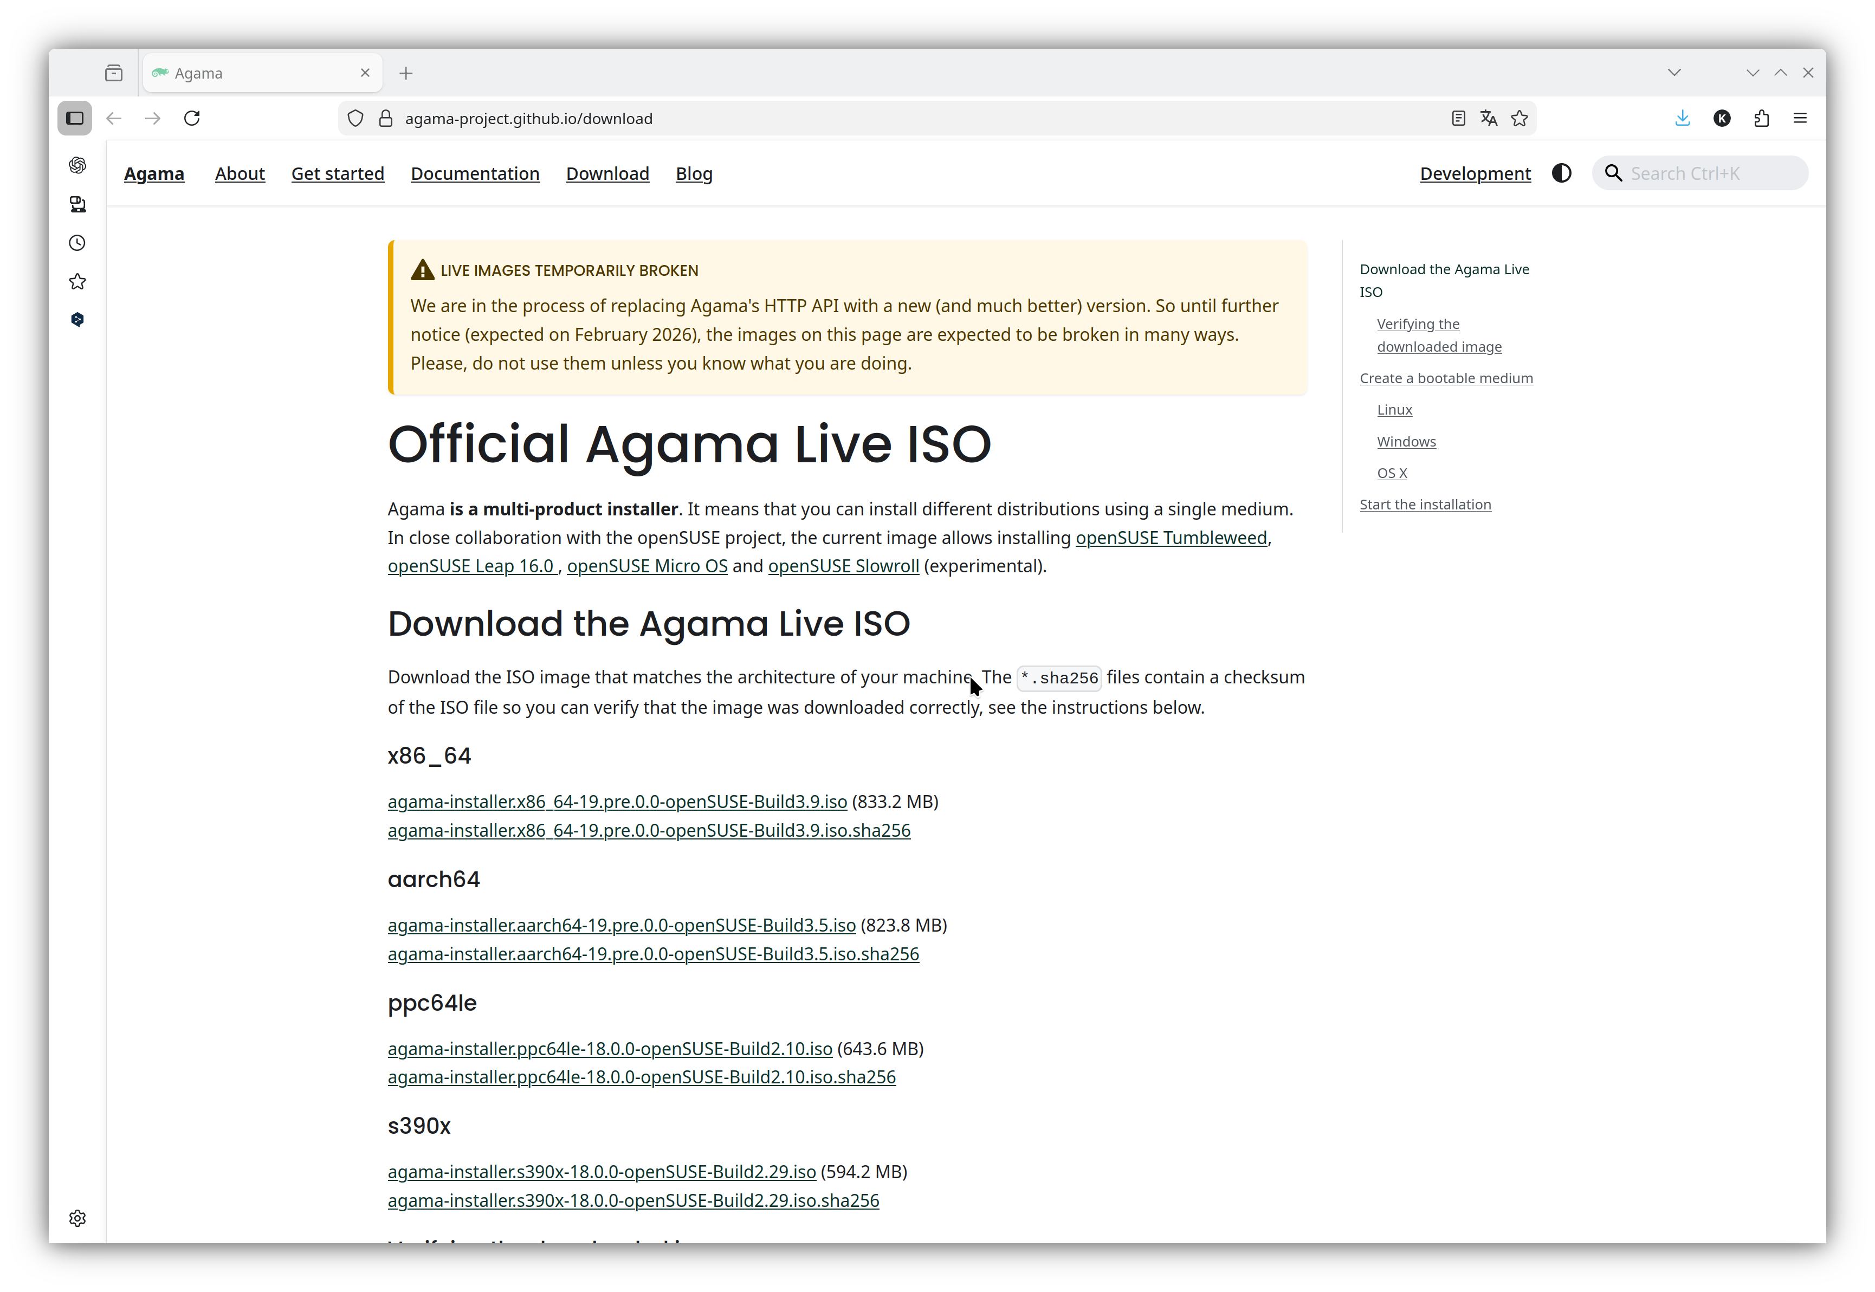Screen dimensions: 1875x1292
Task: Open the Documentation nav item
Action: coord(475,173)
